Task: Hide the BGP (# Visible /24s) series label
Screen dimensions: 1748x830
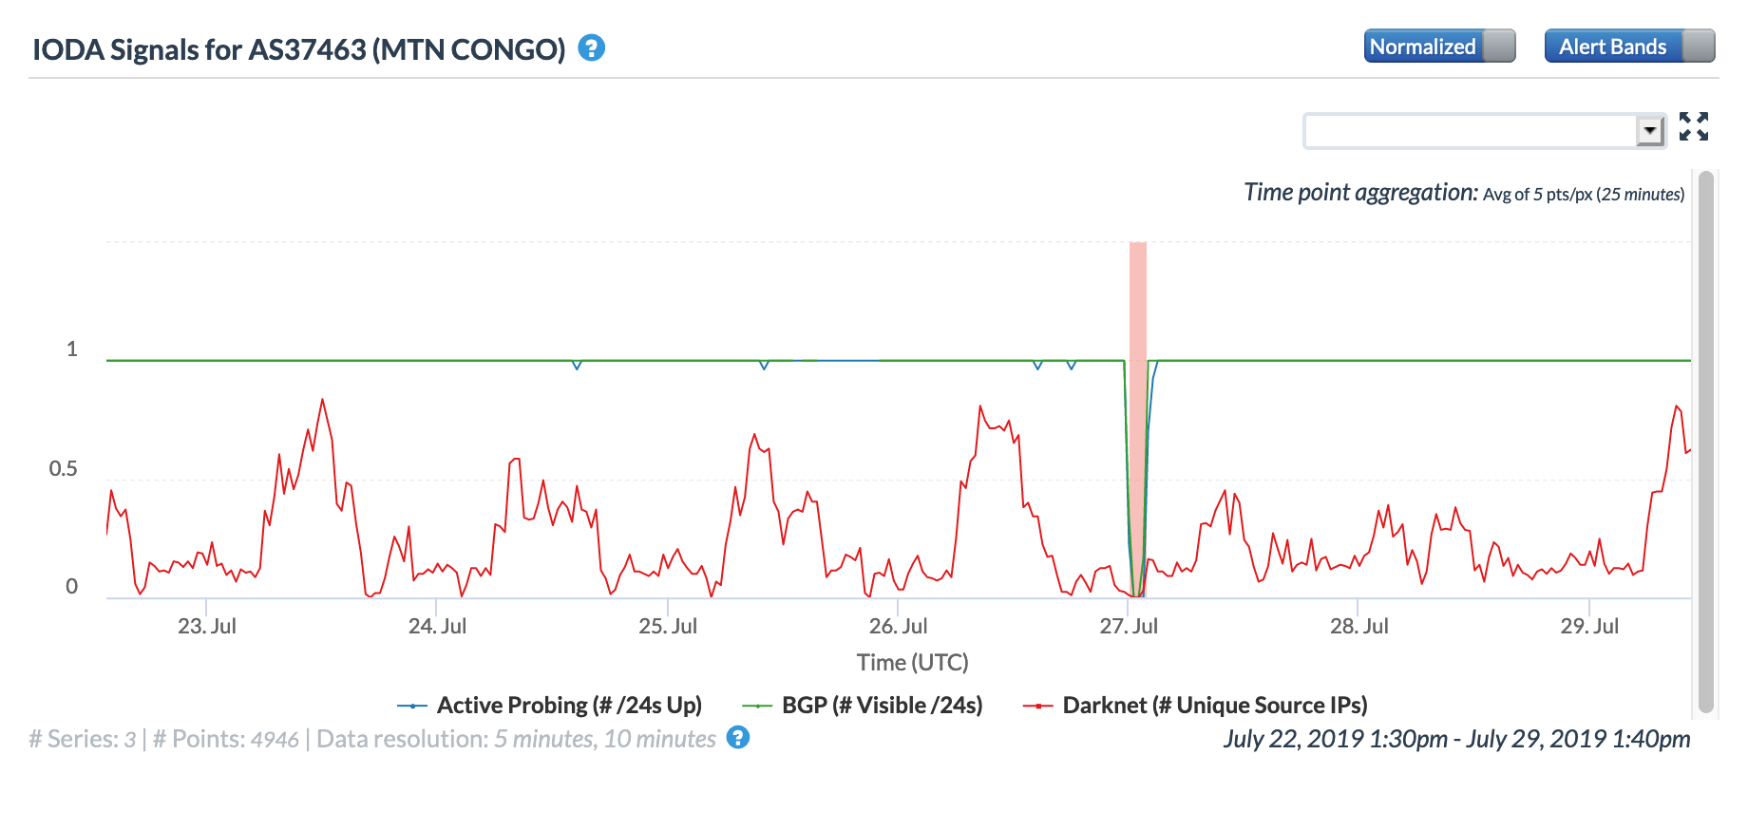Action: tap(882, 706)
